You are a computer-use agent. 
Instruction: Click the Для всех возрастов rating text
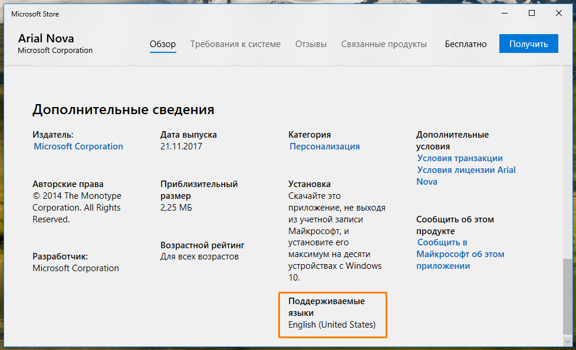(x=199, y=256)
